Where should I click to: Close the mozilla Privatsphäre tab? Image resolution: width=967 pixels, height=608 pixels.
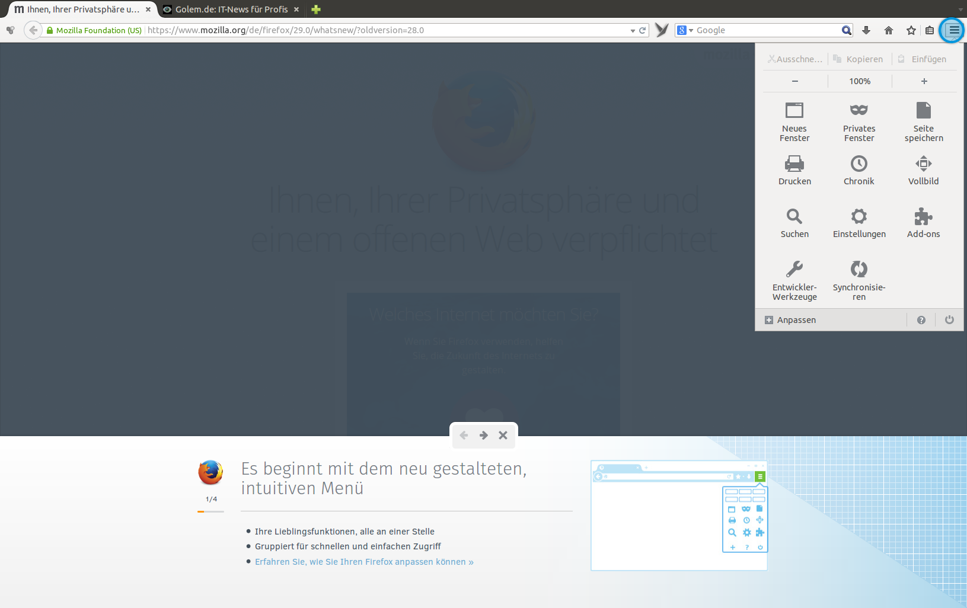click(148, 9)
